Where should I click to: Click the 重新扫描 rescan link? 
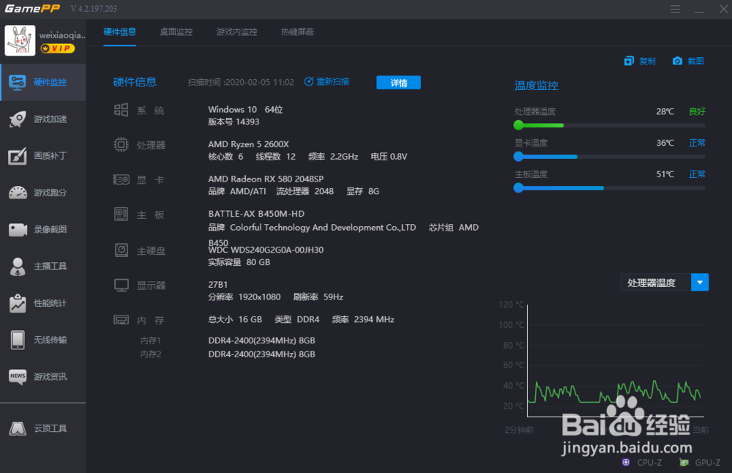(326, 82)
